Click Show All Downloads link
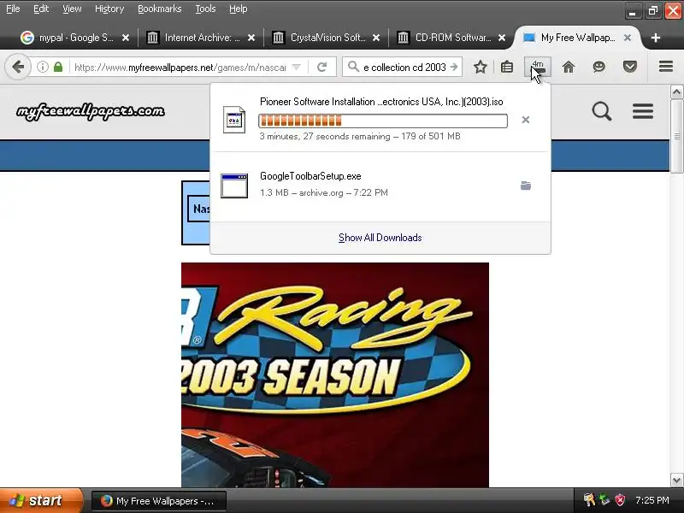The width and height of the screenshot is (684, 513). pos(380,238)
